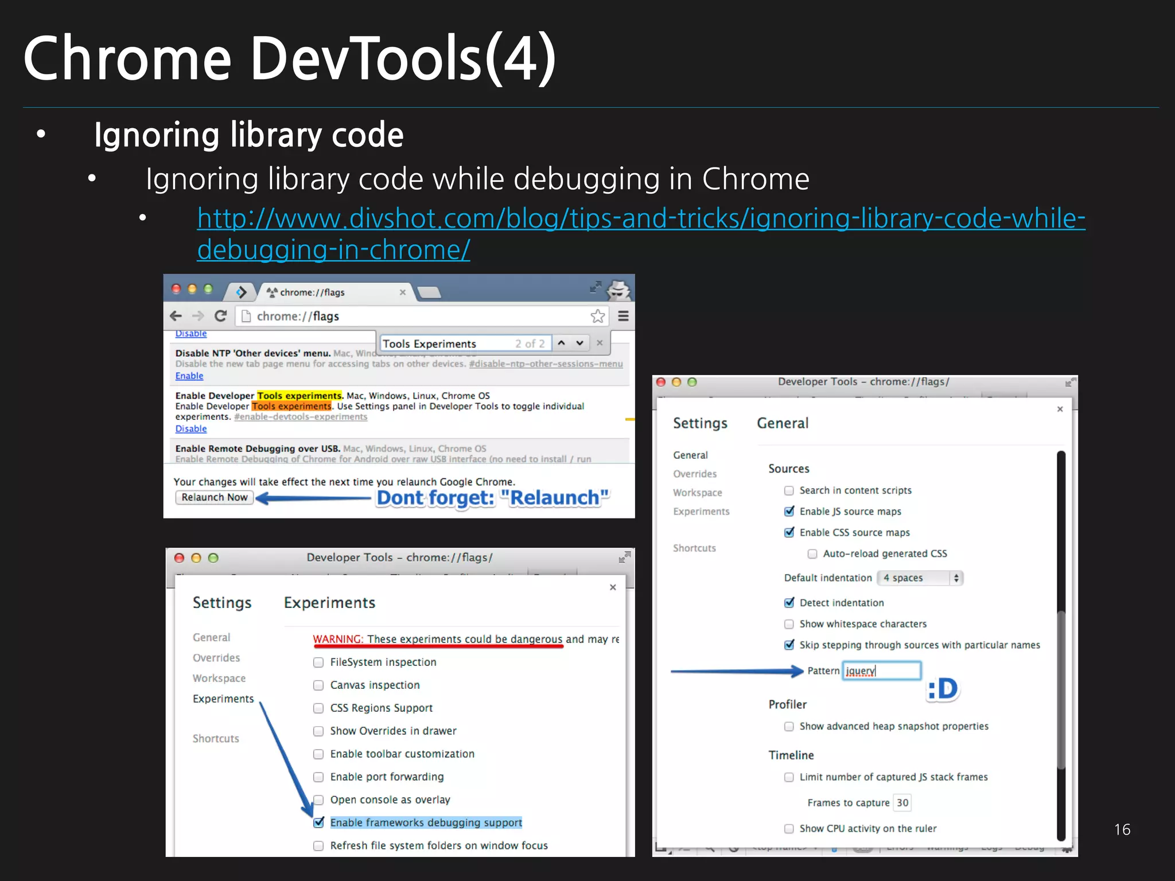The image size is (1175, 881).
Task: Select Experiments in General window sidebar
Action: tap(701, 512)
